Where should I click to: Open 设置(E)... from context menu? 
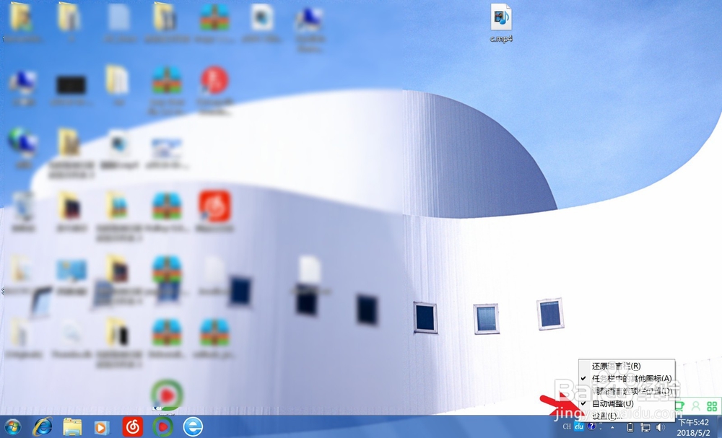tap(627, 416)
